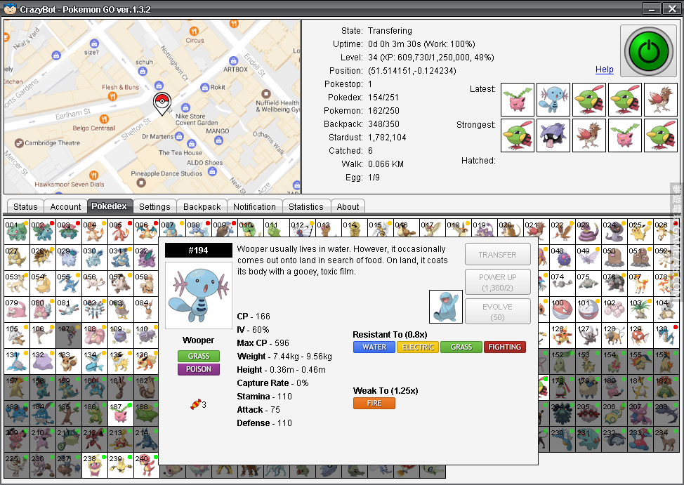The width and height of the screenshot is (684, 485).
Task: Click the POISON type badge under Wooper
Action: point(199,369)
